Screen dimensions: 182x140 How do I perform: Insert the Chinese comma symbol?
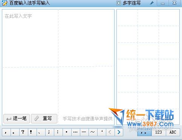tap(6, 132)
